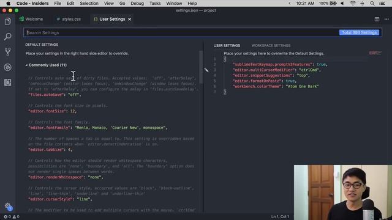Select the USER SETTINGS scope tab
392x220 pixels.
pos(227,46)
